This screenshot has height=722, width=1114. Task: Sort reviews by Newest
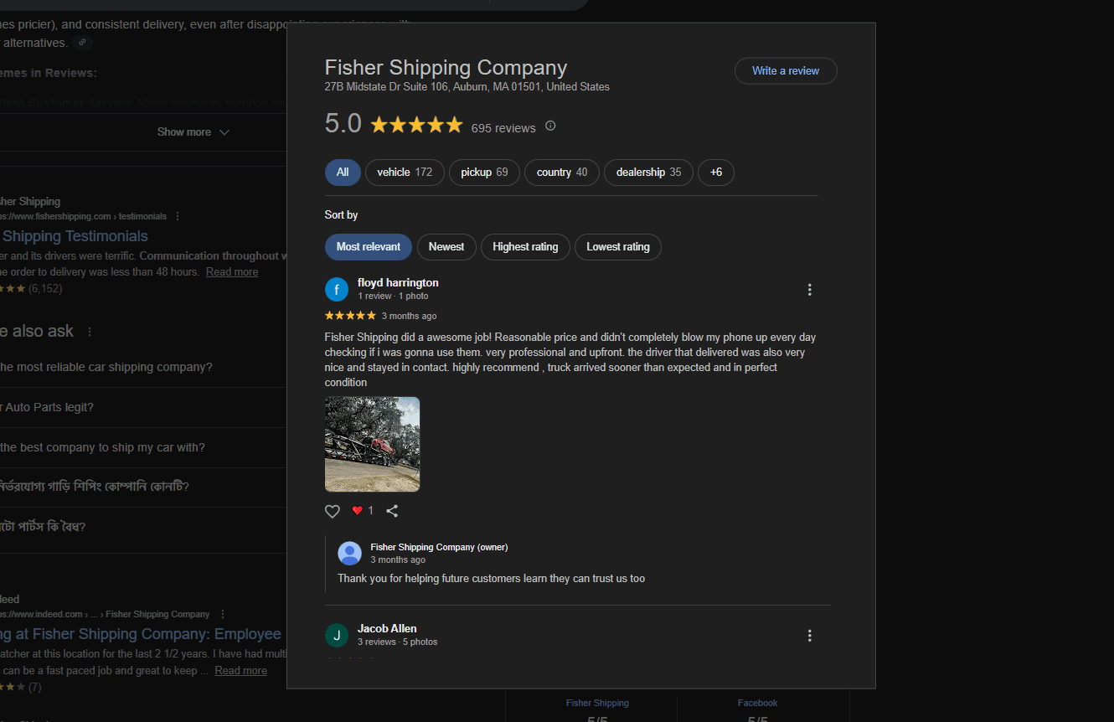(x=446, y=247)
